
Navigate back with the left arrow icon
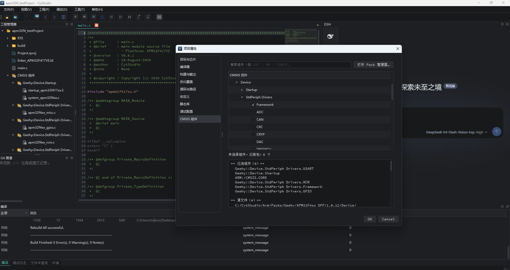[x=45, y=17]
